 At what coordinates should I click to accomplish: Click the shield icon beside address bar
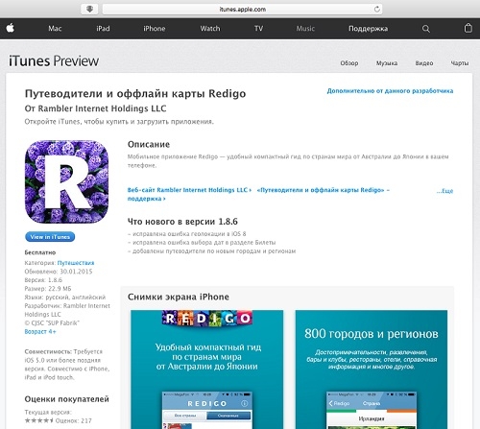click(89, 10)
